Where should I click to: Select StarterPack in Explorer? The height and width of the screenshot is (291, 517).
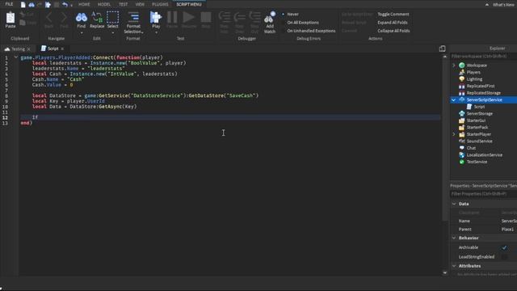(x=477, y=128)
